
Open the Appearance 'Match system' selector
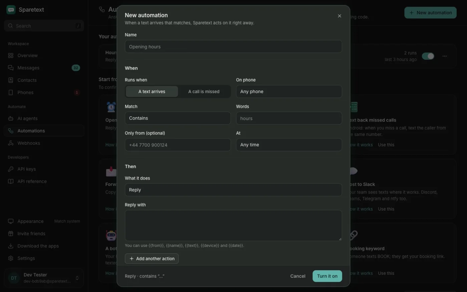[x=67, y=221]
